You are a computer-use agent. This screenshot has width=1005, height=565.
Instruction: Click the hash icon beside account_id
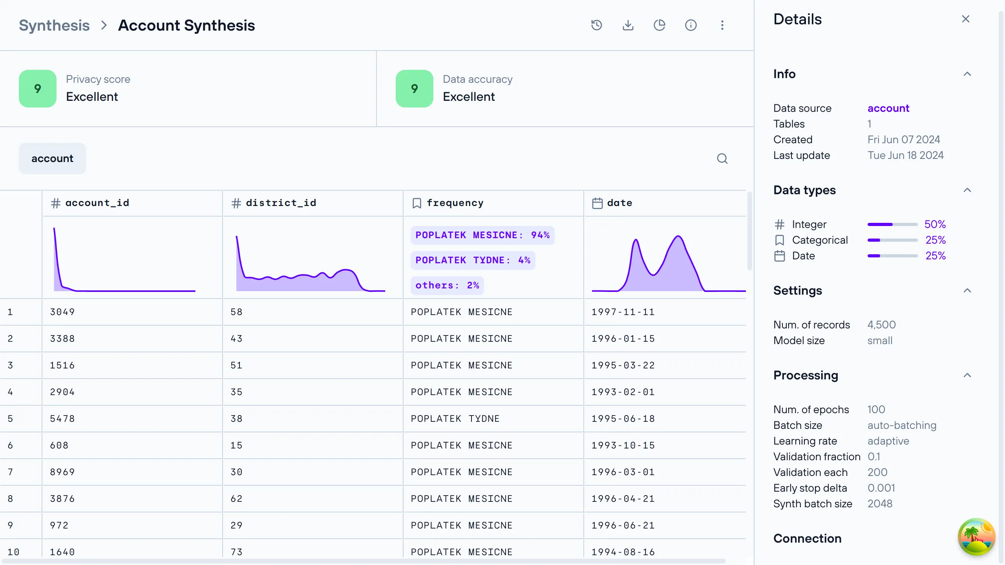click(56, 203)
